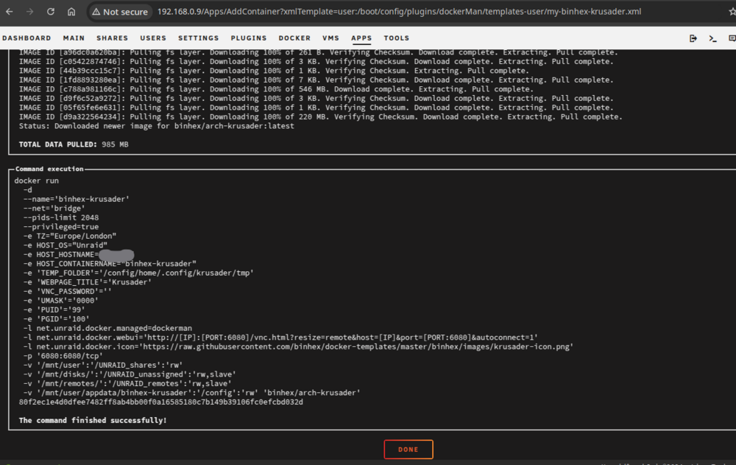
Task: Focus the address bar URL text
Action: [x=399, y=11]
